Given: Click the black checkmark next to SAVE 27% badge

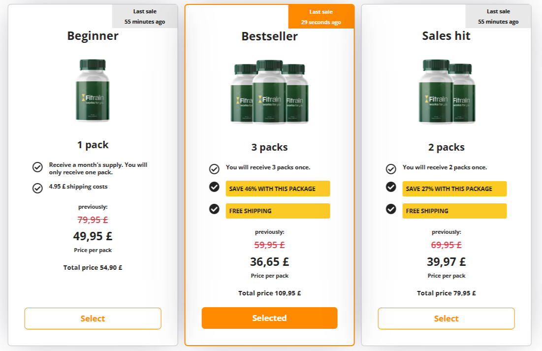Looking at the screenshot, I should click(391, 188).
